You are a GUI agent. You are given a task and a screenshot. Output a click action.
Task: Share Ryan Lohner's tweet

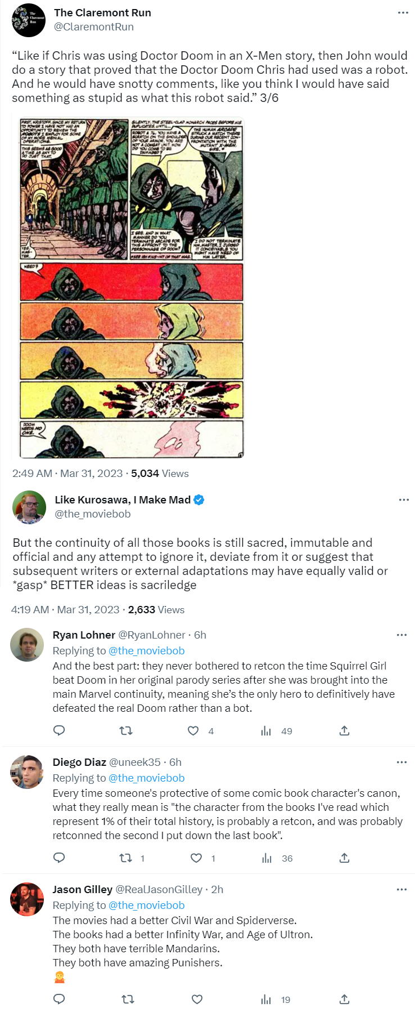tap(345, 730)
